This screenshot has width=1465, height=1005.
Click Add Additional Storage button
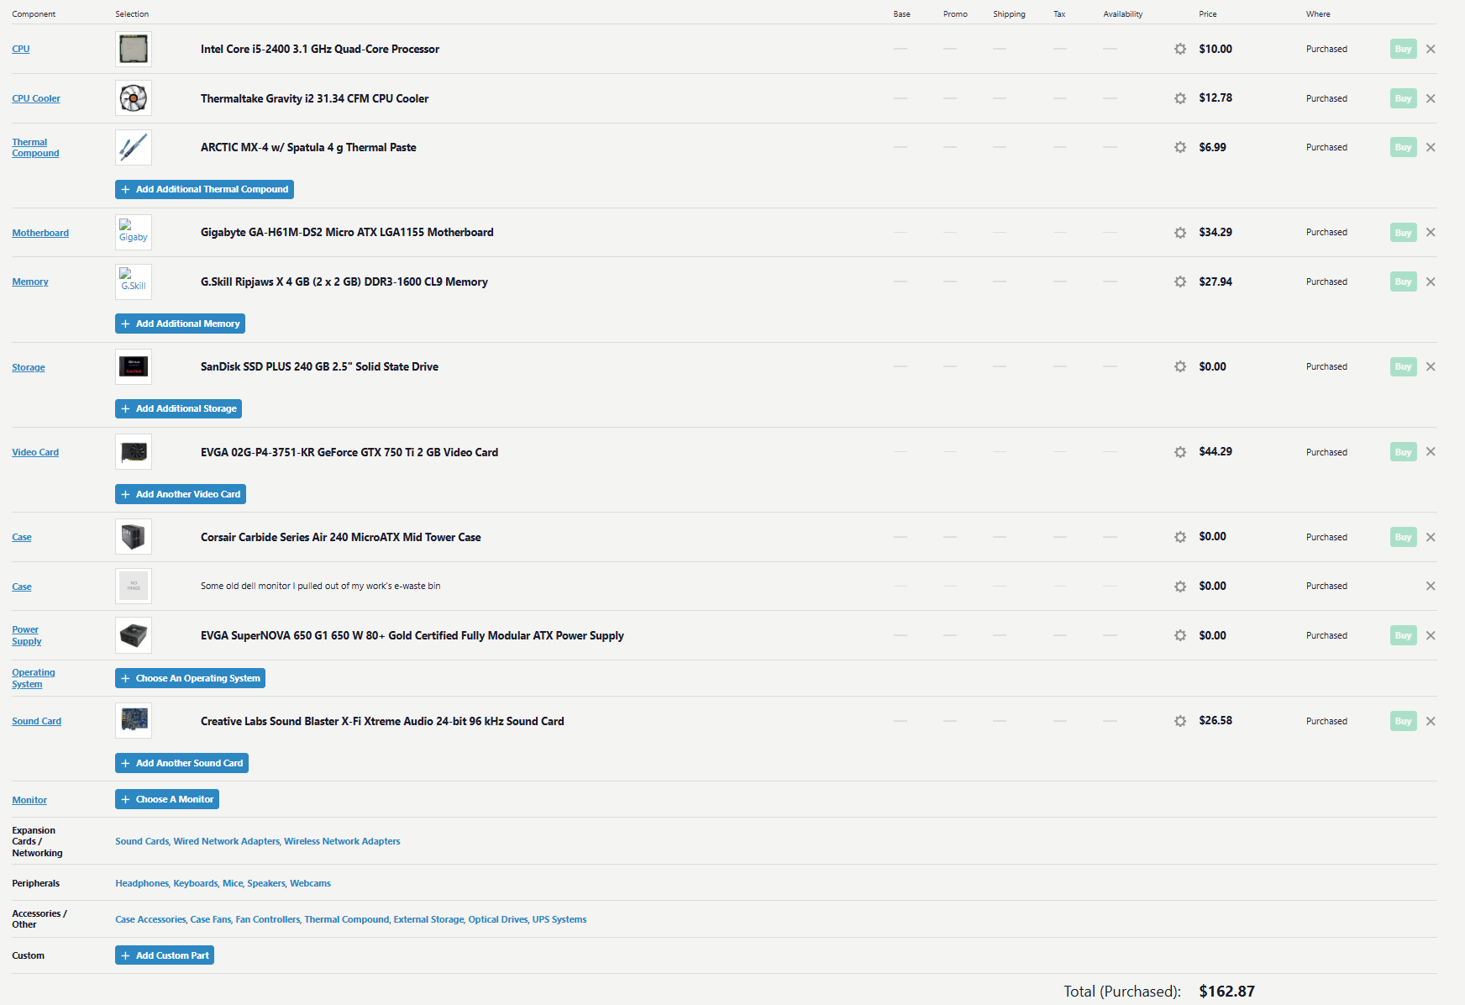[178, 408]
